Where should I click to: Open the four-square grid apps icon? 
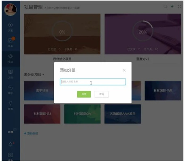pos(11,155)
